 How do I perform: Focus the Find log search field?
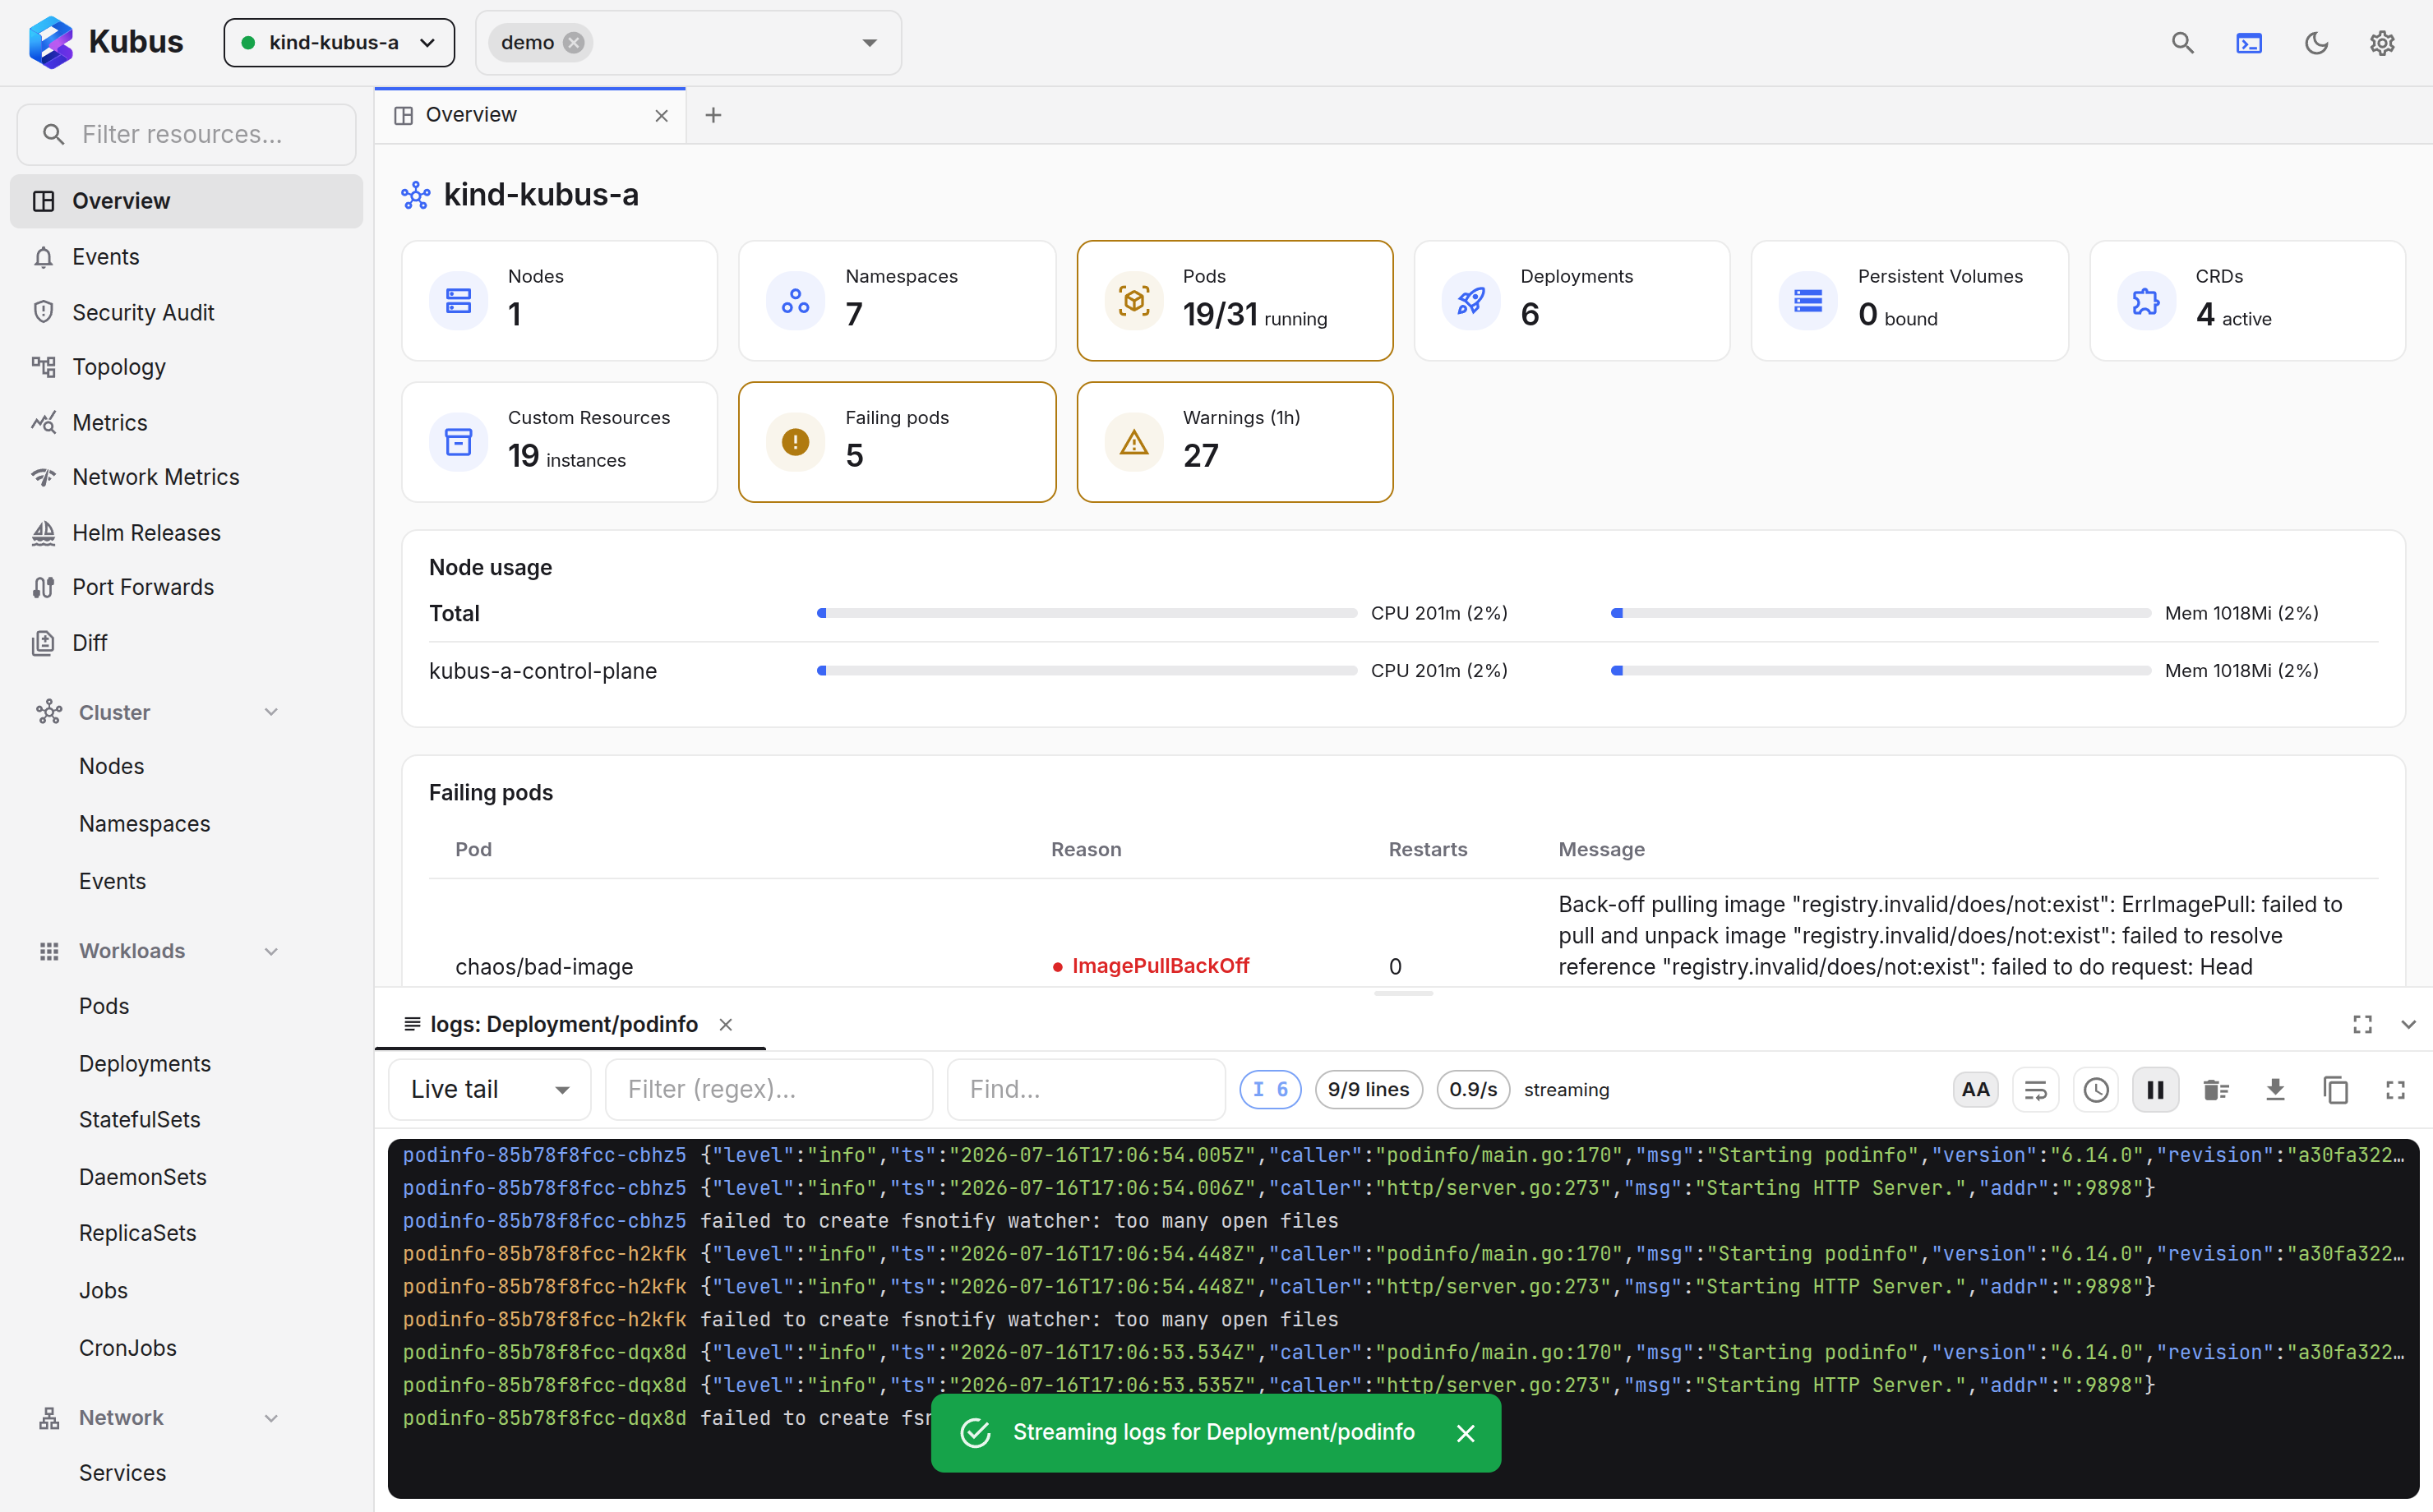(x=1086, y=1090)
